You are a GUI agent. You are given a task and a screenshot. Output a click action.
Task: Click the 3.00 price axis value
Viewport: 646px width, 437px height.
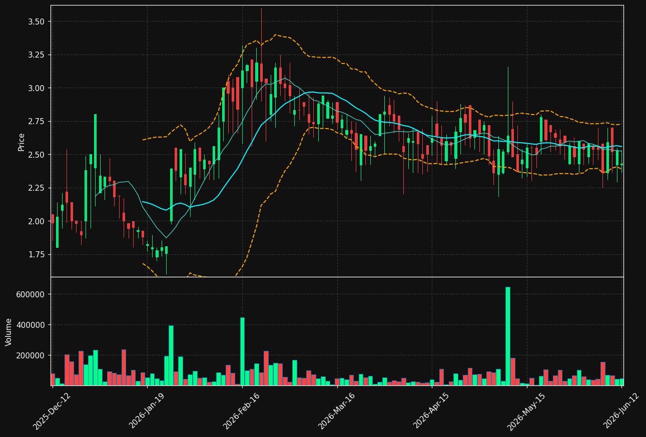point(37,88)
